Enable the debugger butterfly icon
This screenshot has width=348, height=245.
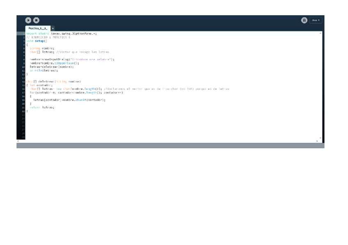tap(304, 20)
